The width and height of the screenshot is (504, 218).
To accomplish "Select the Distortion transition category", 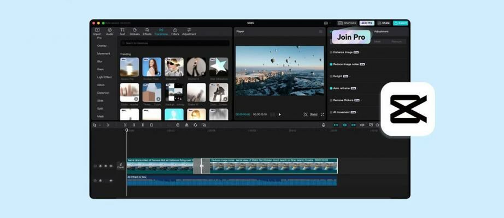I will click(x=103, y=93).
